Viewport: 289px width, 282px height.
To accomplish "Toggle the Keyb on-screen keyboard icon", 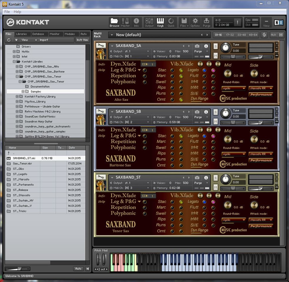I will 160,22.
